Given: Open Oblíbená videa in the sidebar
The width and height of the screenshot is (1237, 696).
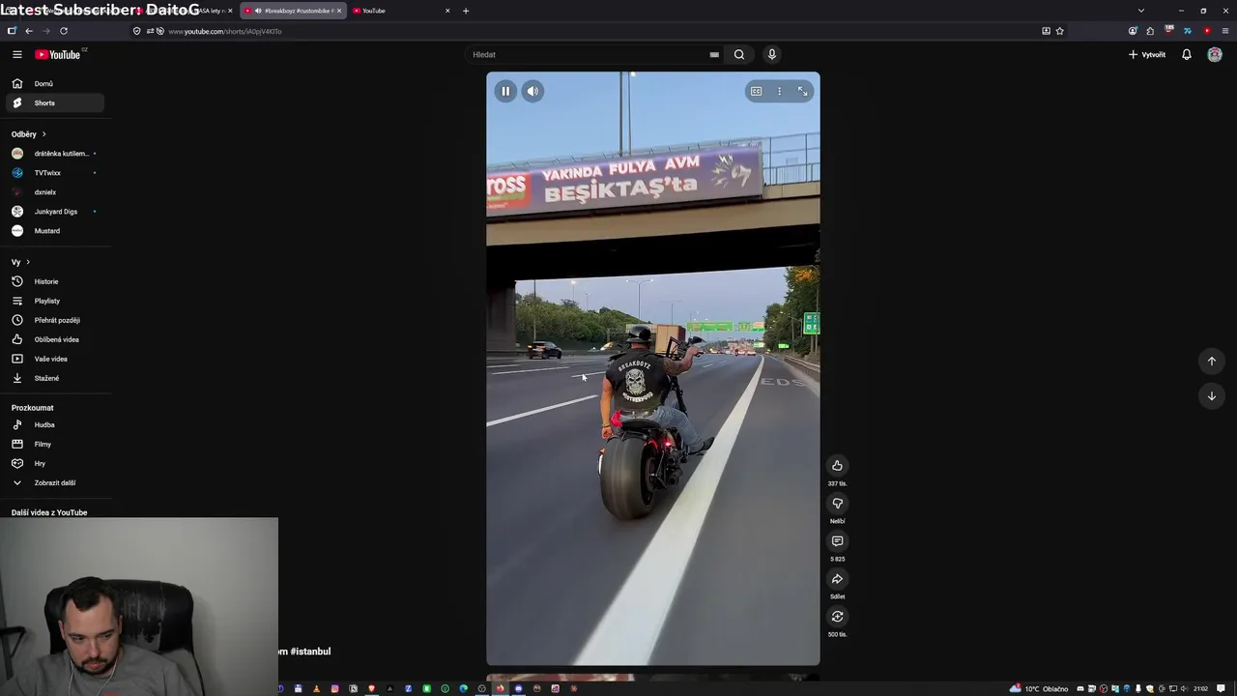Looking at the screenshot, I should [55, 339].
